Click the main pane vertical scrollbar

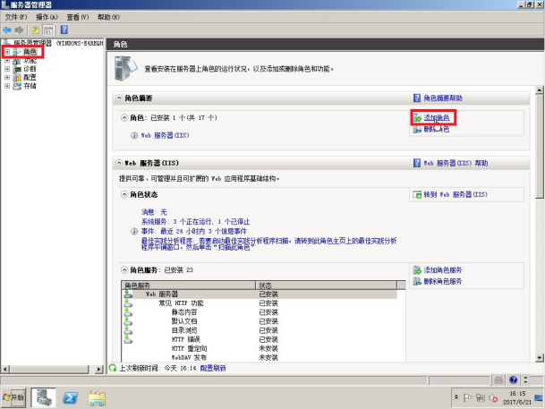[x=539, y=224]
